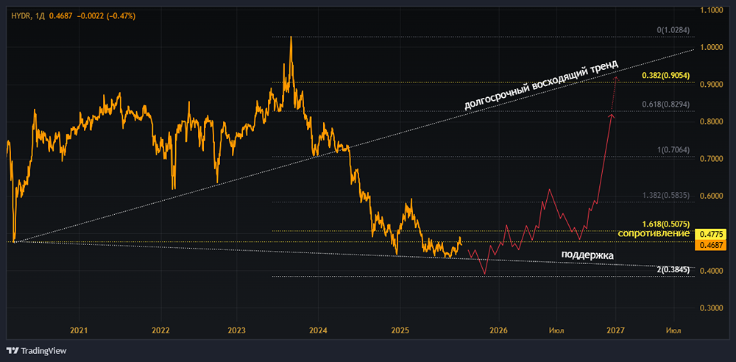
Task: Click the TradingView logo
Action: click(x=36, y=350)
